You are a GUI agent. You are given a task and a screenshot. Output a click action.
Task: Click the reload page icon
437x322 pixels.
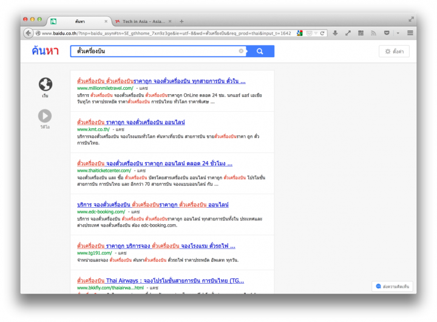tap(322, 33)
